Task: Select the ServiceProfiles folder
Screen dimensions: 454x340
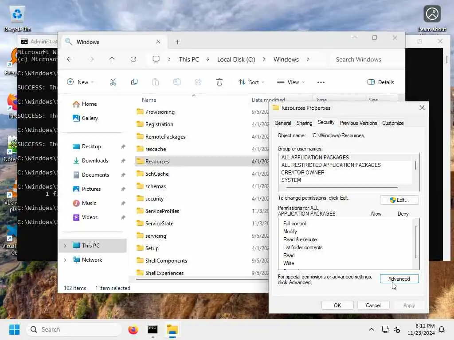Action: (162, 211)
